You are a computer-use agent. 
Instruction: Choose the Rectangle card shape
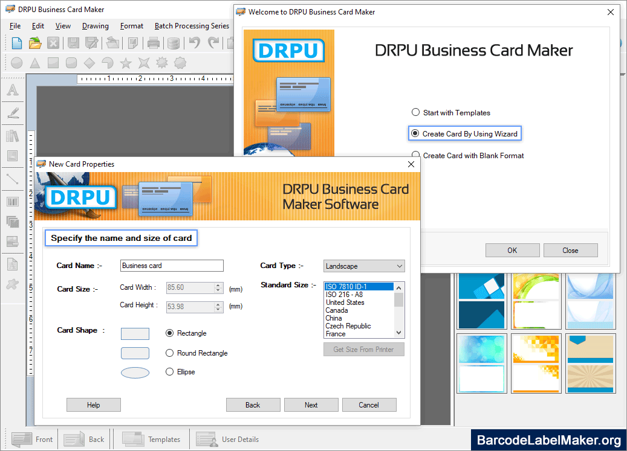coord(186,333)
